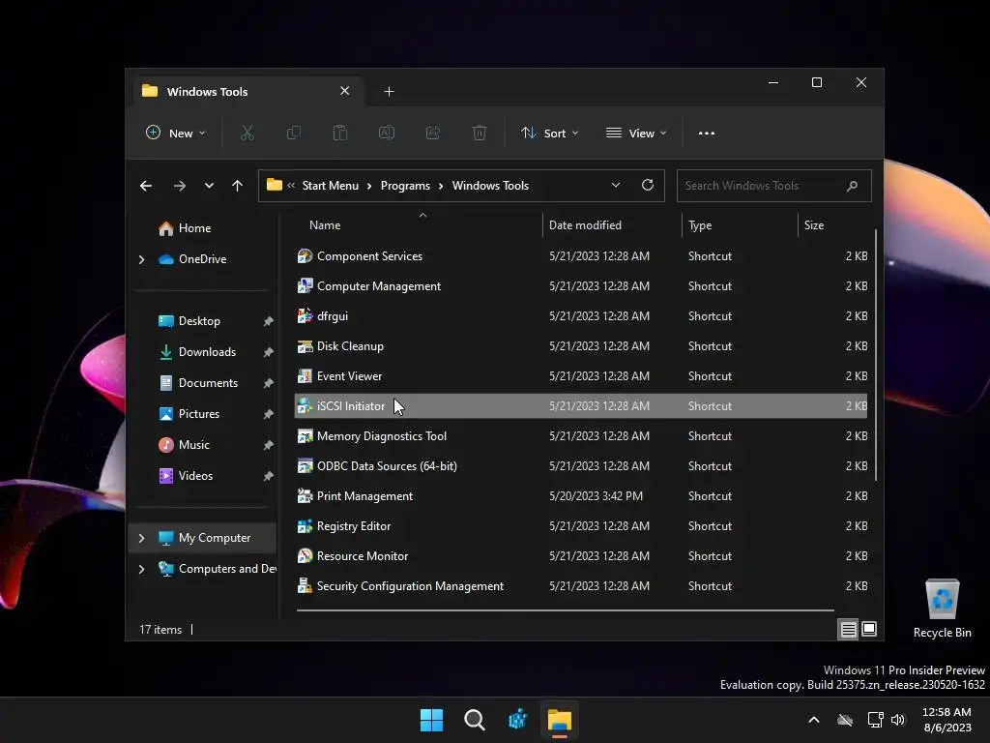Switch to details view layout icon
The height and width of the screenshot is (743, 990).
tap(849, 629)
